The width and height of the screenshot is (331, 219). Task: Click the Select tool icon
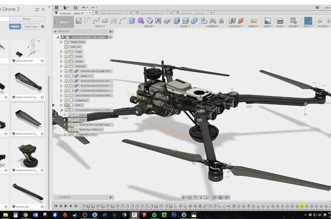click(x=308, y=21)
